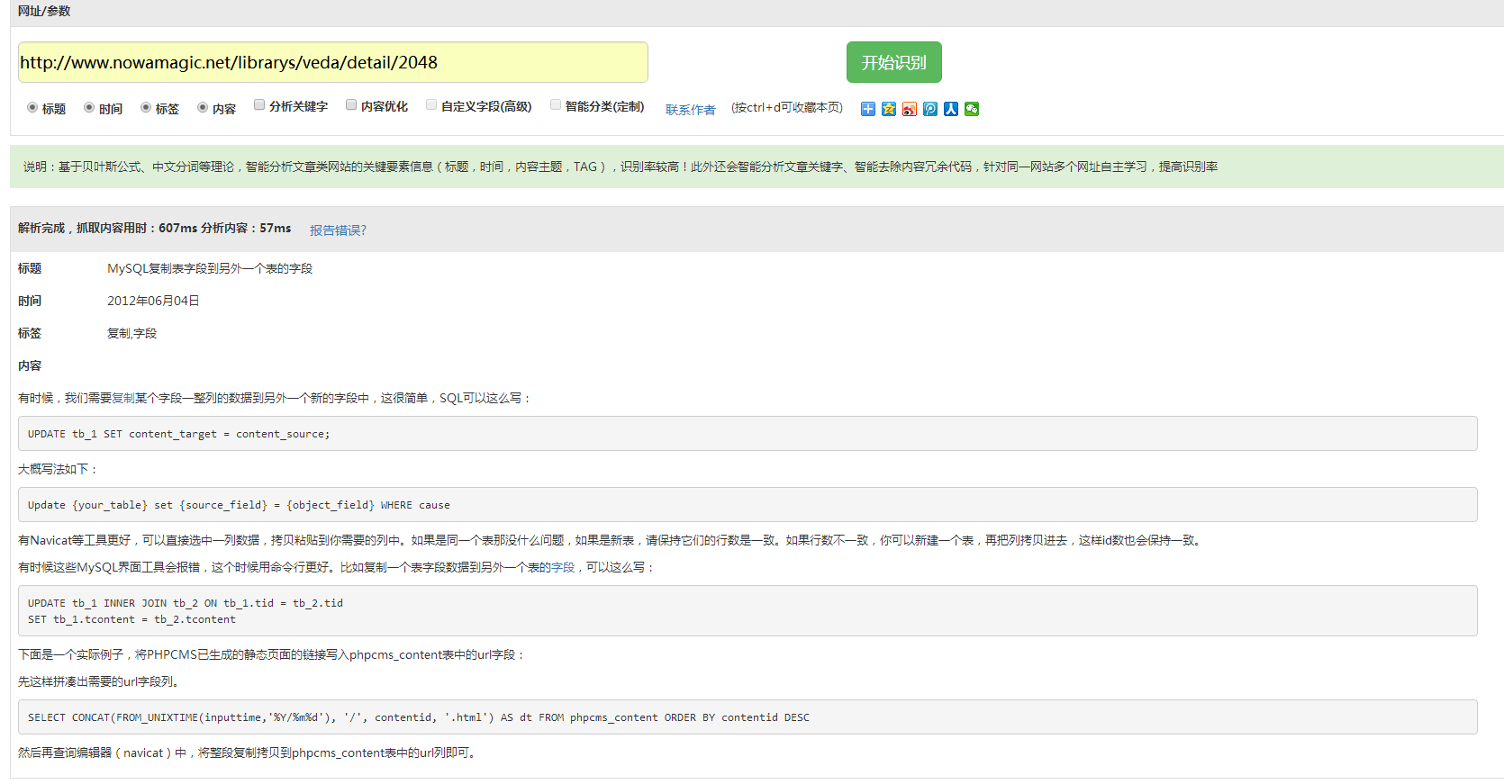Click the paragraph starting 有Navicat等工具更好
The image size is (1504, 784).
point(612,540)
